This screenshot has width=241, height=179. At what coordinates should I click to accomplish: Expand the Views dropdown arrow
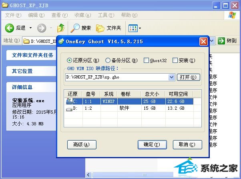140,28
